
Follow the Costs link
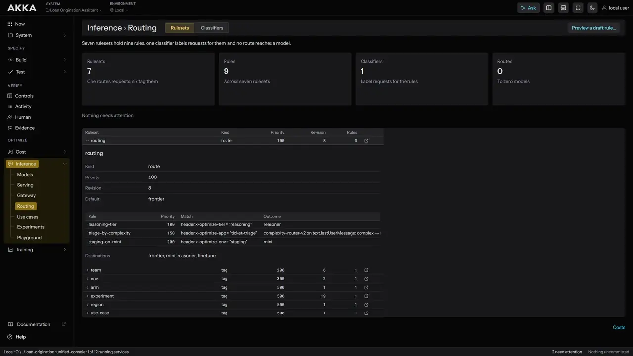[619, 327]
